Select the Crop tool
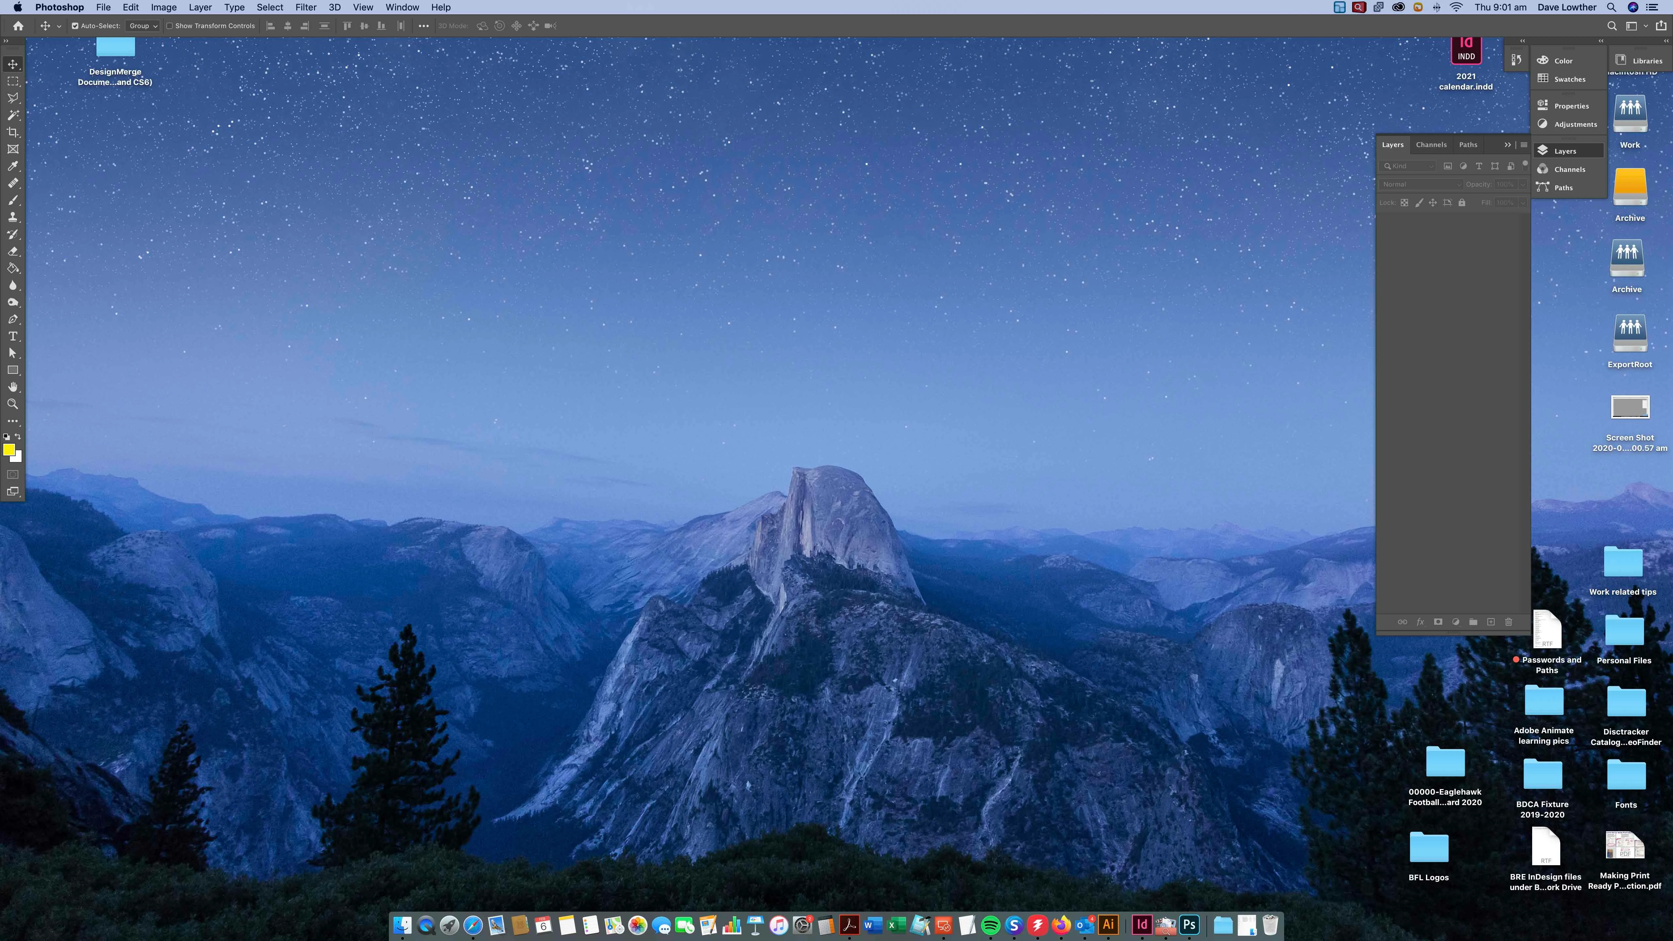Screen dimensions: 1673x941 point(12,132)
